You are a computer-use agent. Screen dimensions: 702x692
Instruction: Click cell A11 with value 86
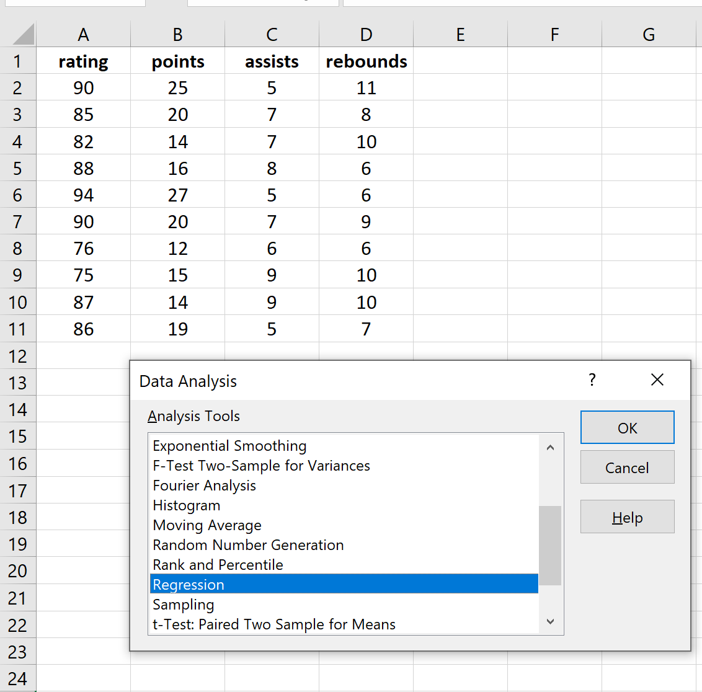coord(83,329)
